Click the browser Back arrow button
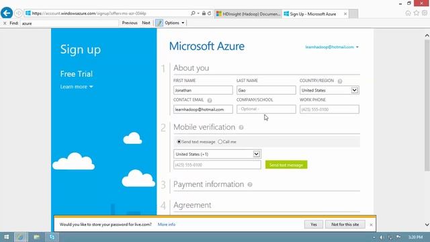 coord(7,13)
